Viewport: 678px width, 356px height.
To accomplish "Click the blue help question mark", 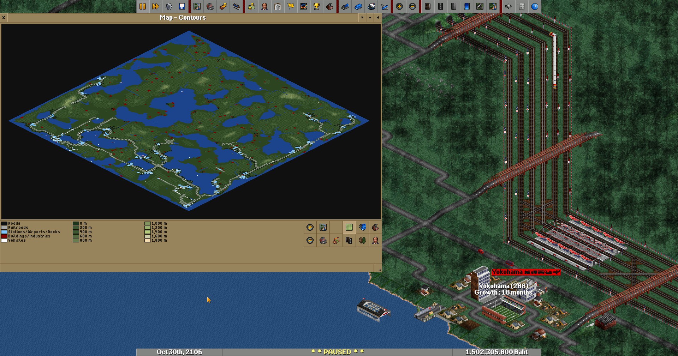I will pos(535,6).
